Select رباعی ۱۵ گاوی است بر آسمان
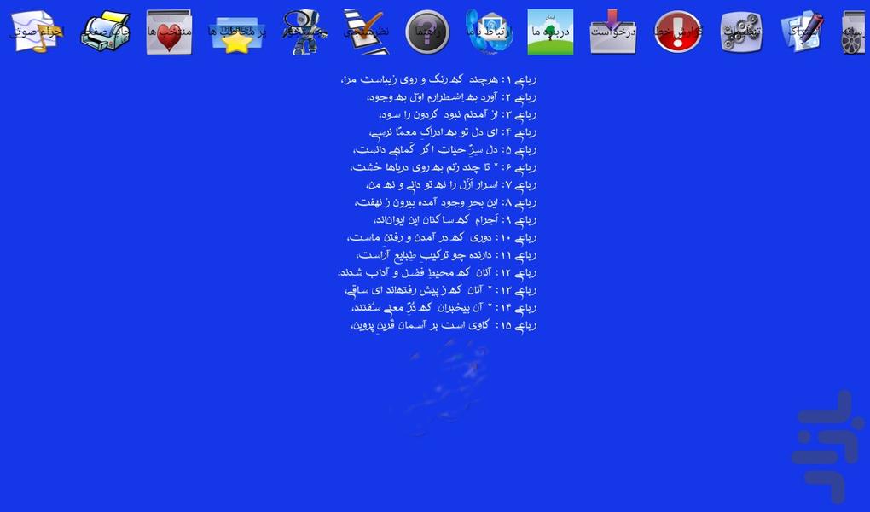The height and width of the screenshot is (512, 870). tap(444, 325)
